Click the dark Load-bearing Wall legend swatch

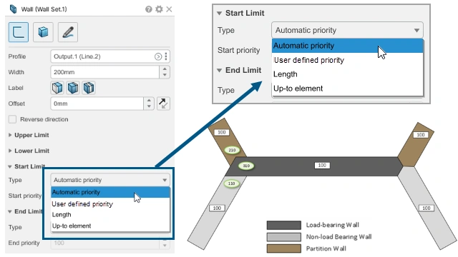tap(284, 226)
